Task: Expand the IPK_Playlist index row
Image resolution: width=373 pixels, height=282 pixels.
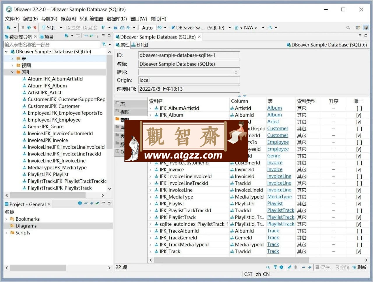Action: [x=150, y=204]
